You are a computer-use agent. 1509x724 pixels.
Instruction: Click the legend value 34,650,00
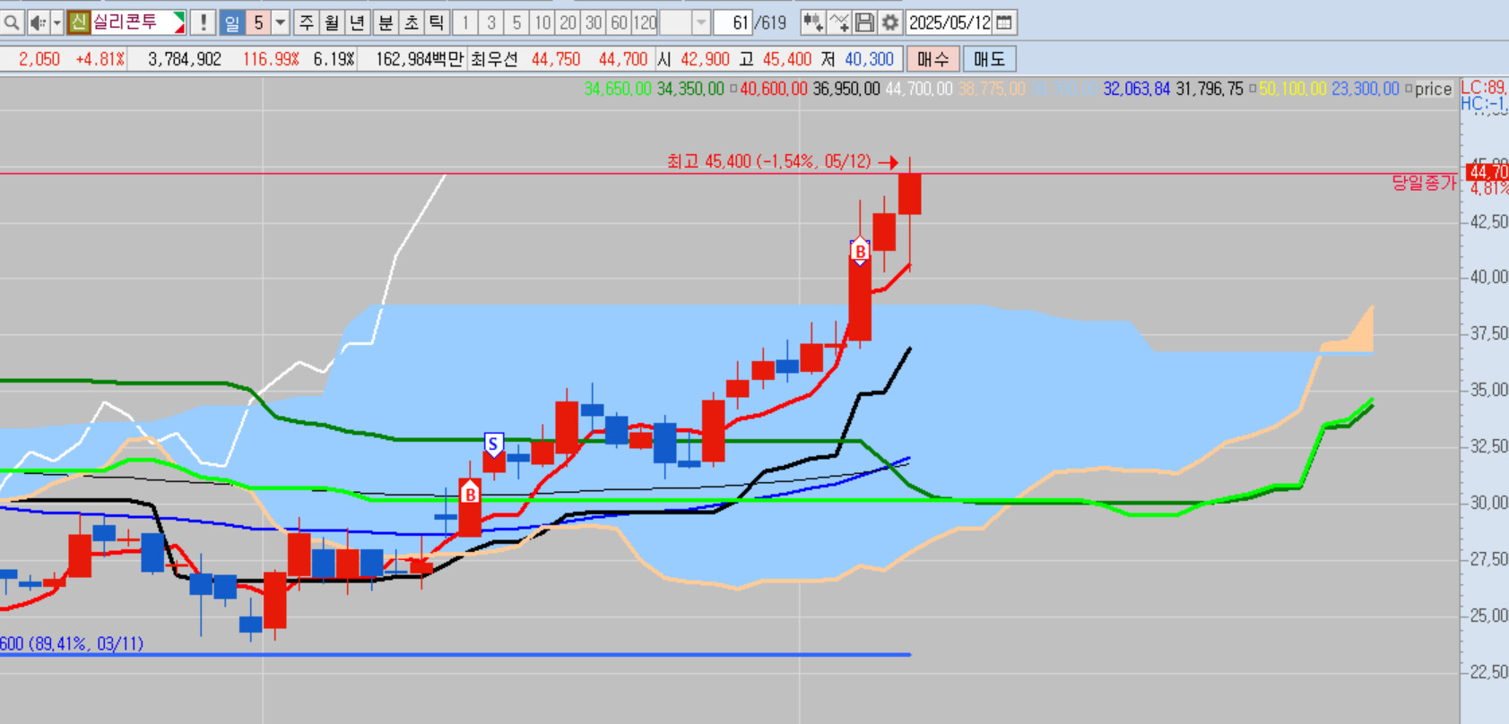tap(618, 89)
